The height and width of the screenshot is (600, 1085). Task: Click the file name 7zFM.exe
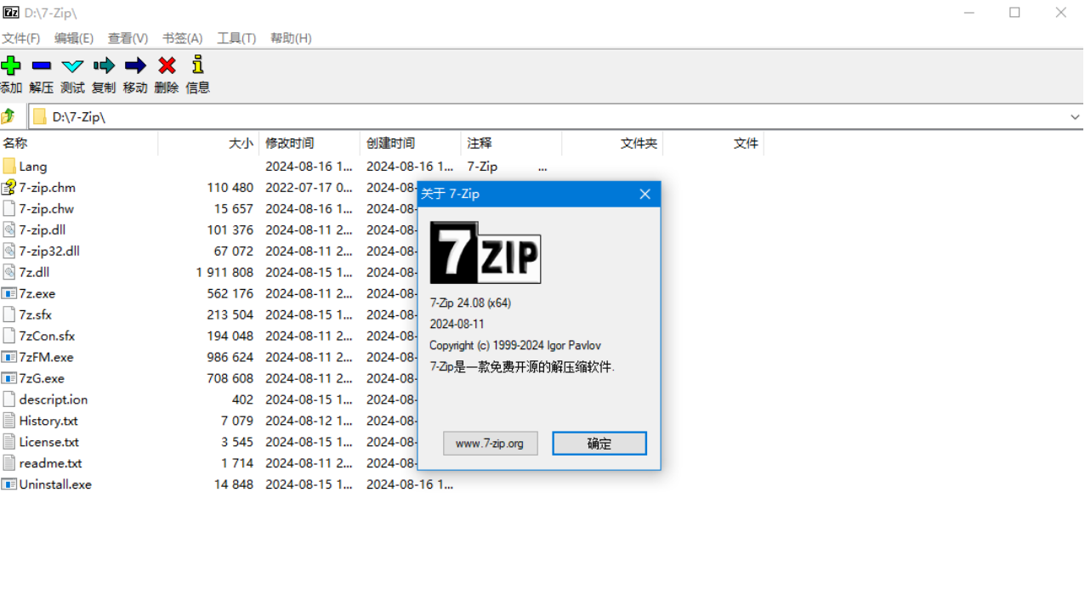click(46, 357)
